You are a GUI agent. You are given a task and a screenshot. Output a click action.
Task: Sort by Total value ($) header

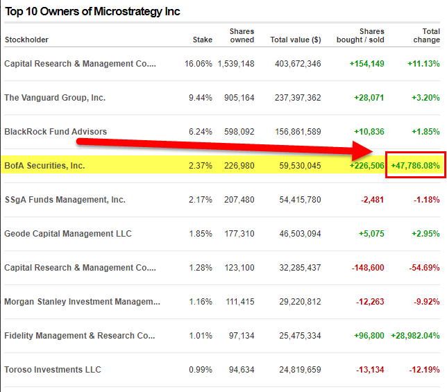click(295, 40)
